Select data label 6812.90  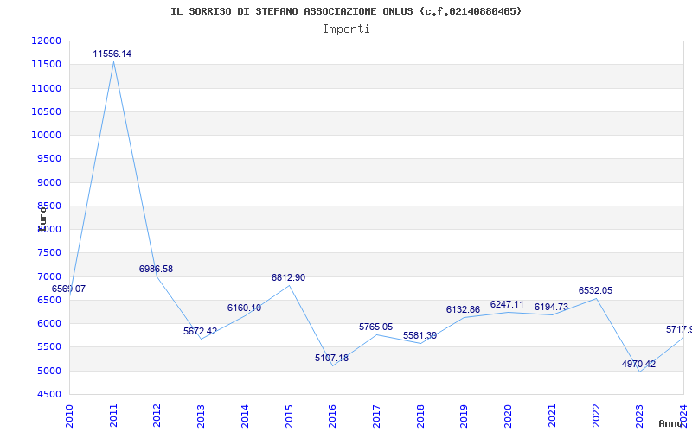click(288, 277)
